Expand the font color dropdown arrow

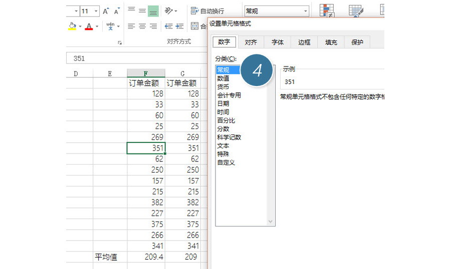tap(97, 26)
